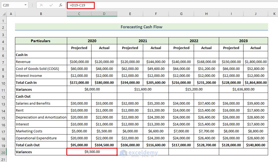278x162 pixels.
Task: Click the Marketing Costs label cell
Action: (41, 131)
